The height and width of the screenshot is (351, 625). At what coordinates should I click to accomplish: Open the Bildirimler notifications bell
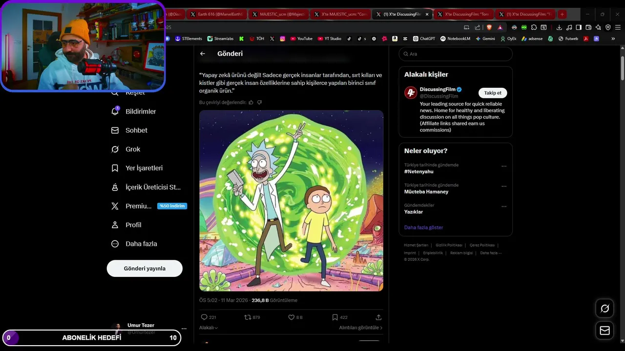coord(115,111)
